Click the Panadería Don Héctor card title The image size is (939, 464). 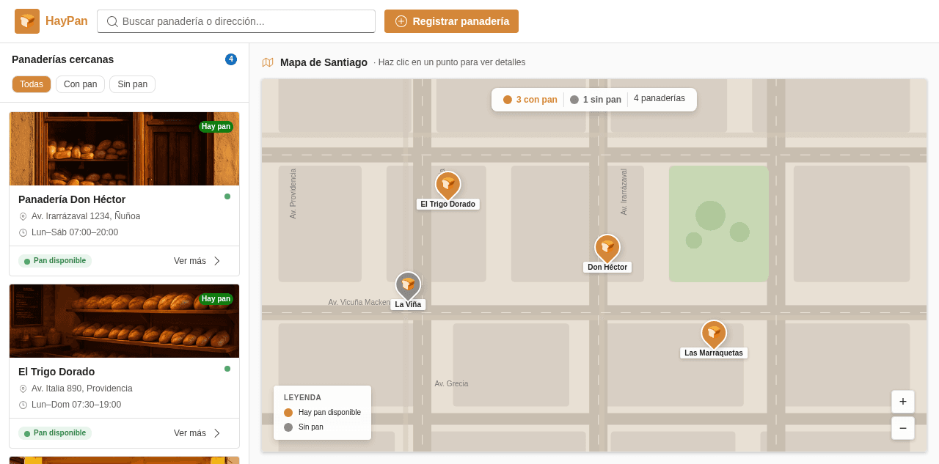pos(72,199)
